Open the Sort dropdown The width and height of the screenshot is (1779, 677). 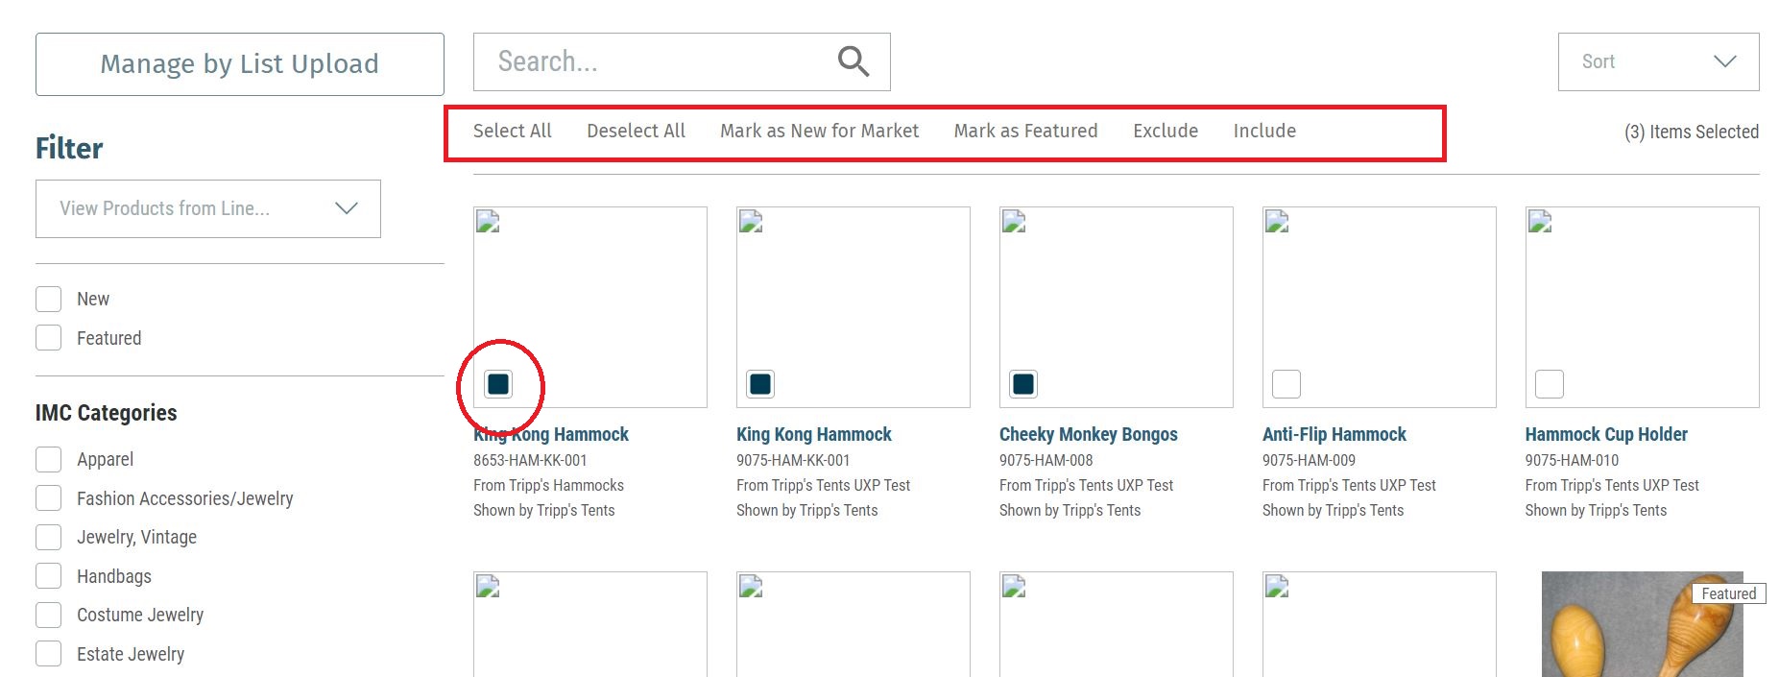[1658, 62]
